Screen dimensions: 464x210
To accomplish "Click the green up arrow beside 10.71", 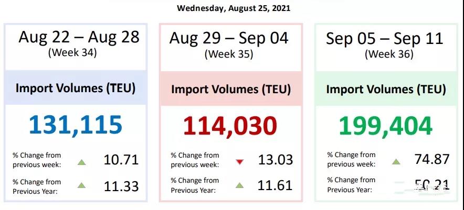I will tap(81, 162).
